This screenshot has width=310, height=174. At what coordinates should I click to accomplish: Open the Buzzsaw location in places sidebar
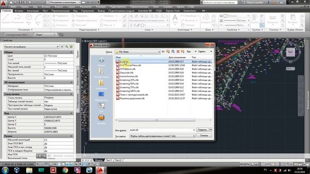click(101, 119)
